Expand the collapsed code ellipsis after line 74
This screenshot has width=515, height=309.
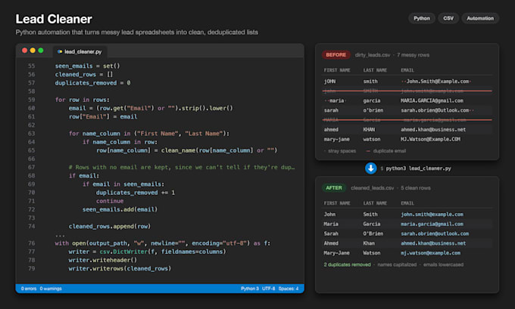(60, 235)
